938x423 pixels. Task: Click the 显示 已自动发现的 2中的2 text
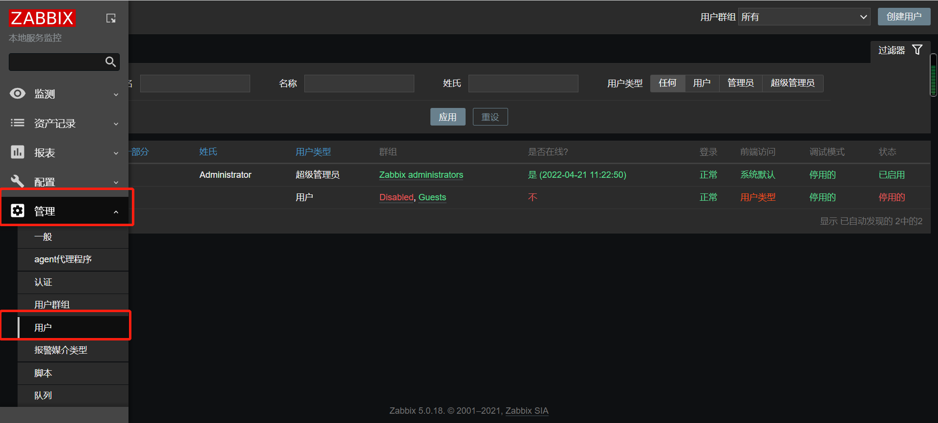871,221
